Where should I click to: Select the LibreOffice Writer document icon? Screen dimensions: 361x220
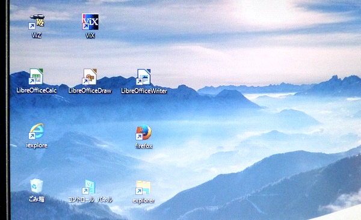[x=143, y=77]
